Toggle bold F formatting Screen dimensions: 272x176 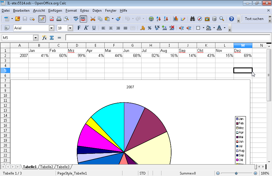(79, 28)
